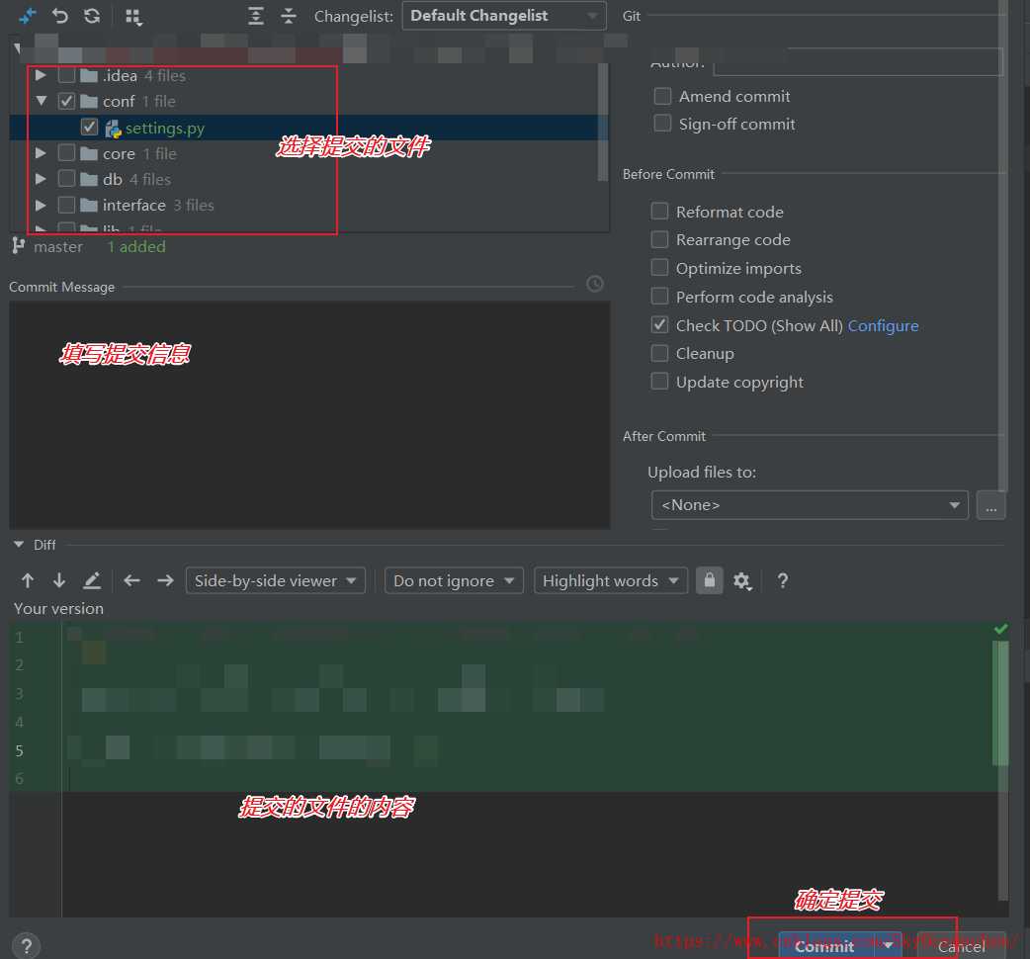Click the ellipsis button beside upload dropdown

pyautogui.click(x=990, y=505)
